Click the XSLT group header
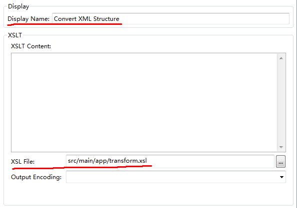Image resolution: width=297 pixels, height=208 pixels. tap(15, 35)
